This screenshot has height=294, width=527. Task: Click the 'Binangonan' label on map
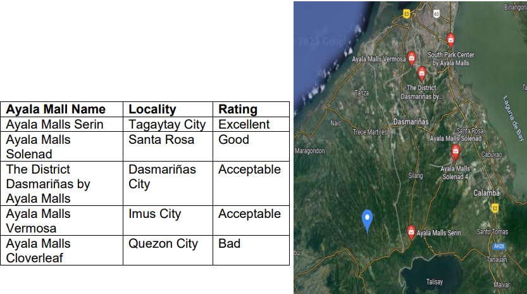click(515, 7)
